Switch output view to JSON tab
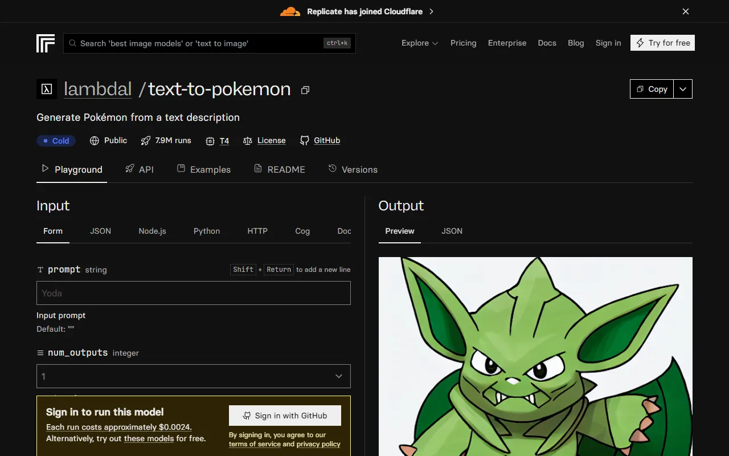This screenshot has width=729, height=456. tap(452, 231)
